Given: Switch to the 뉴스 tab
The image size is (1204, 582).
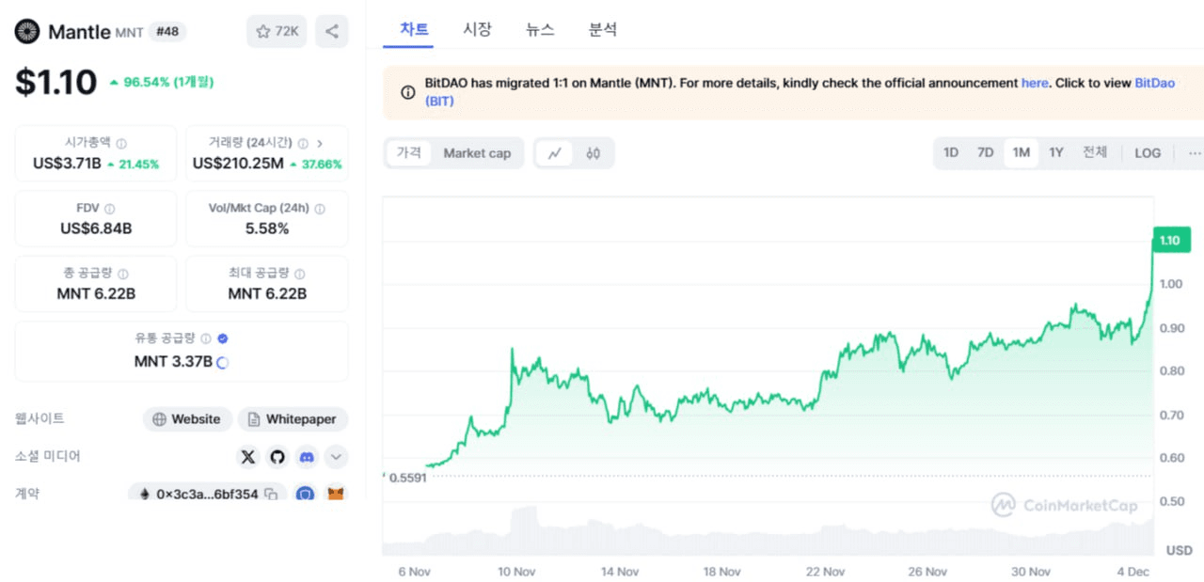Looking at the screenshot, I should coord(540,29).
